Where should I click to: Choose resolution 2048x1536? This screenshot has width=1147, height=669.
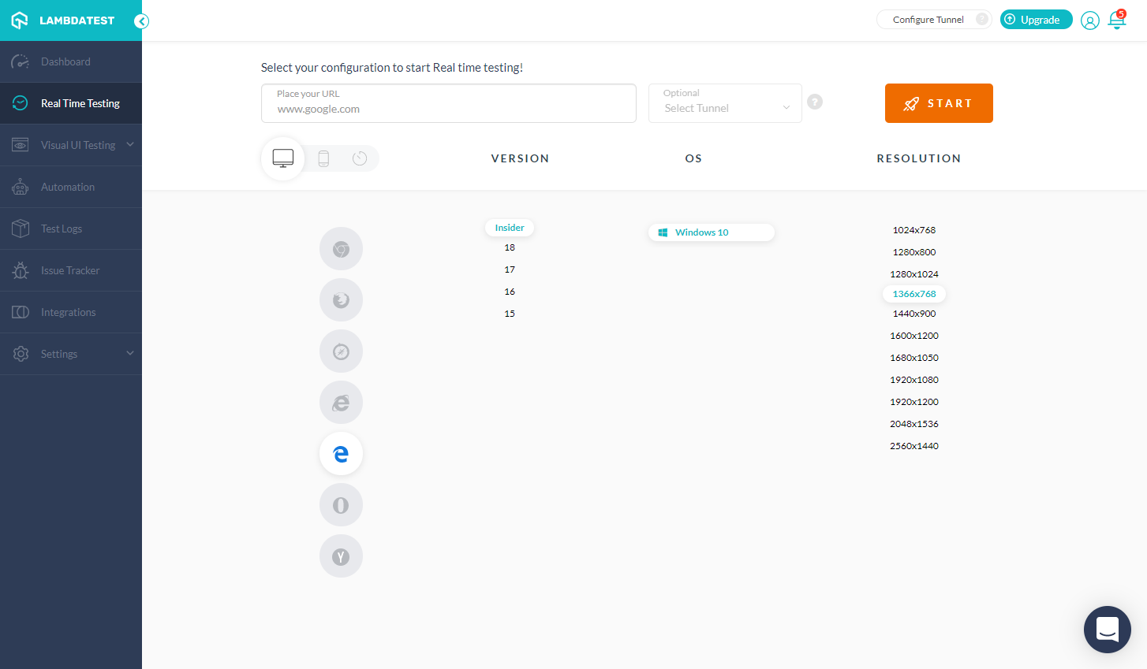[x=914, y=424]
